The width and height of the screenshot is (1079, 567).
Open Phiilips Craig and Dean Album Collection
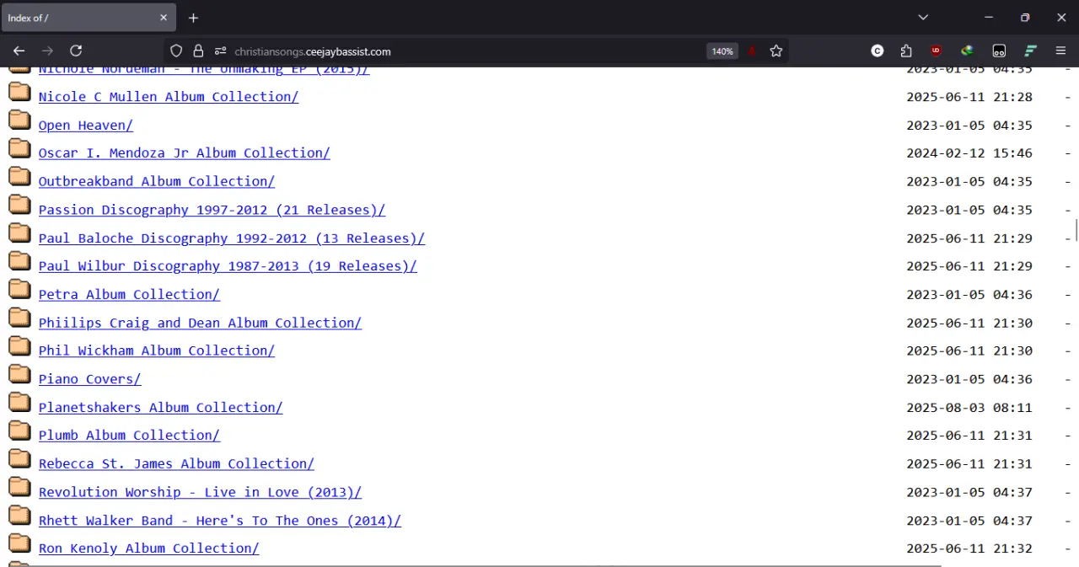(x=200, y=323)
